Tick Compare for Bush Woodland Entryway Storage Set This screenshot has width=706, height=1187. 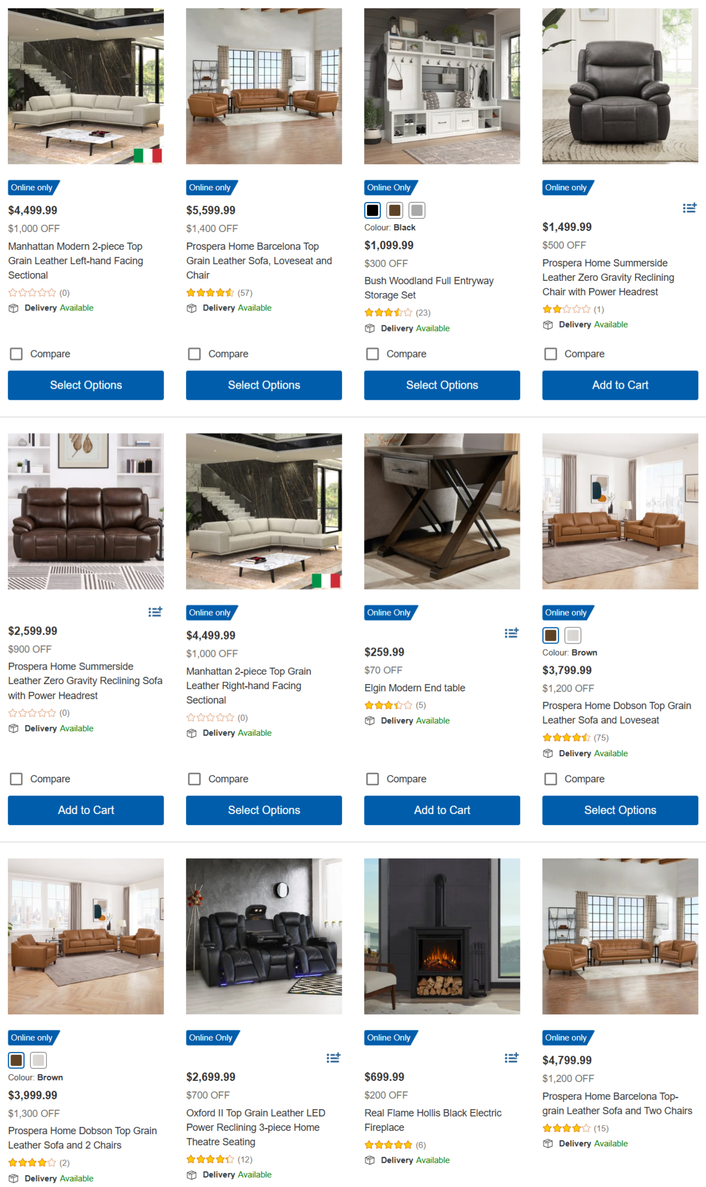pos(373,354)
